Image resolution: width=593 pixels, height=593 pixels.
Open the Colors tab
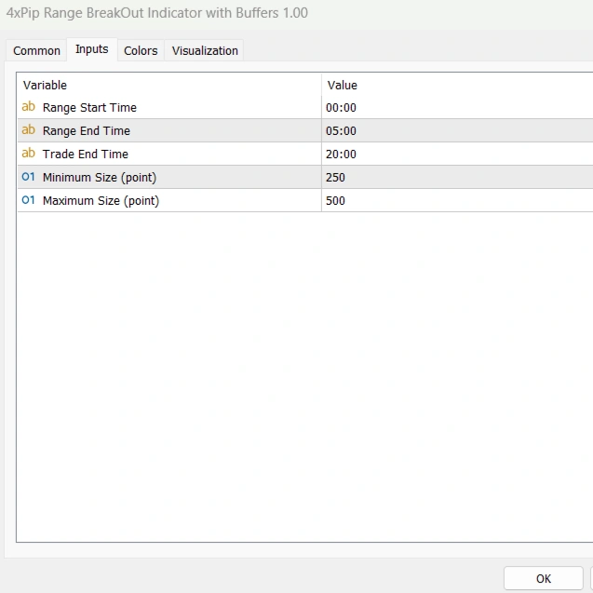click(x=141, y=51)
